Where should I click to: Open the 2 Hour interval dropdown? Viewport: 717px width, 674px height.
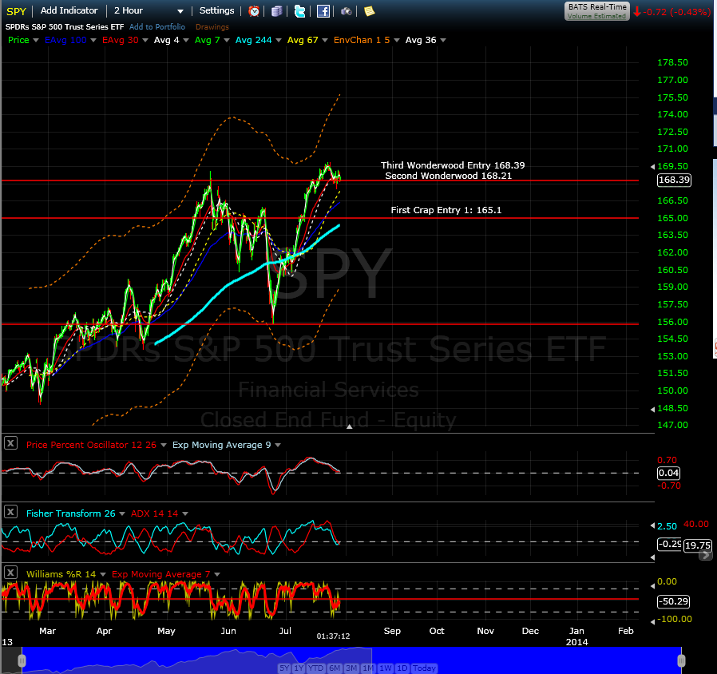tap(149, 10)
